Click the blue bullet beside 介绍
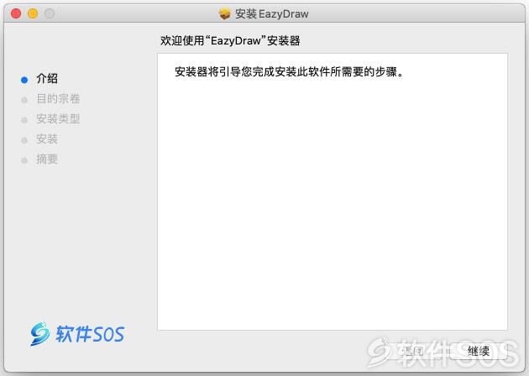The height and width of the screenshot is (376, 529). 24,80
